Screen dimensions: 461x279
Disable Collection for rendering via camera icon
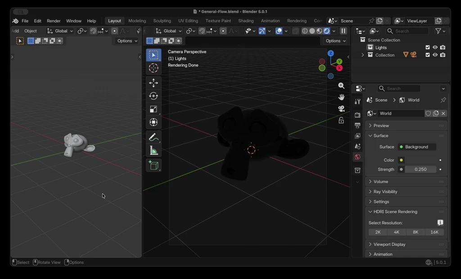(x=442, y=54)
